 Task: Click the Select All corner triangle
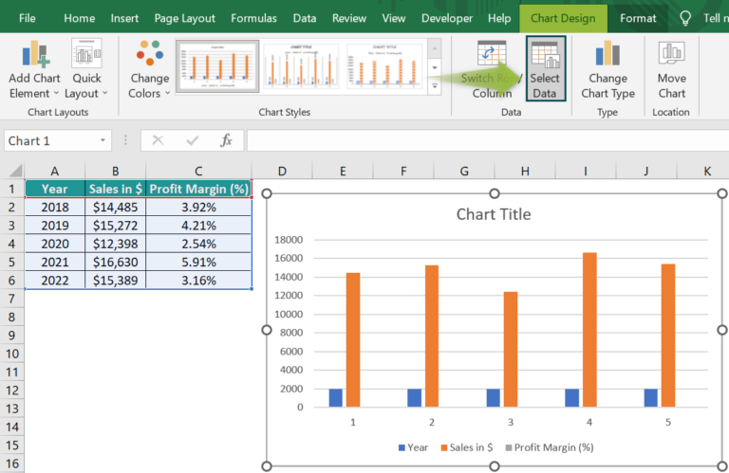coord(16,171)
